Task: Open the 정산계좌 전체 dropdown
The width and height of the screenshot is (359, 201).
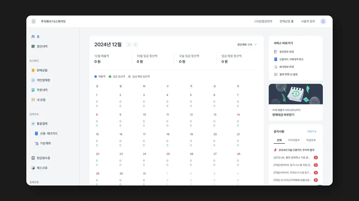Action: pyautogui.click(x=247, y=45)
